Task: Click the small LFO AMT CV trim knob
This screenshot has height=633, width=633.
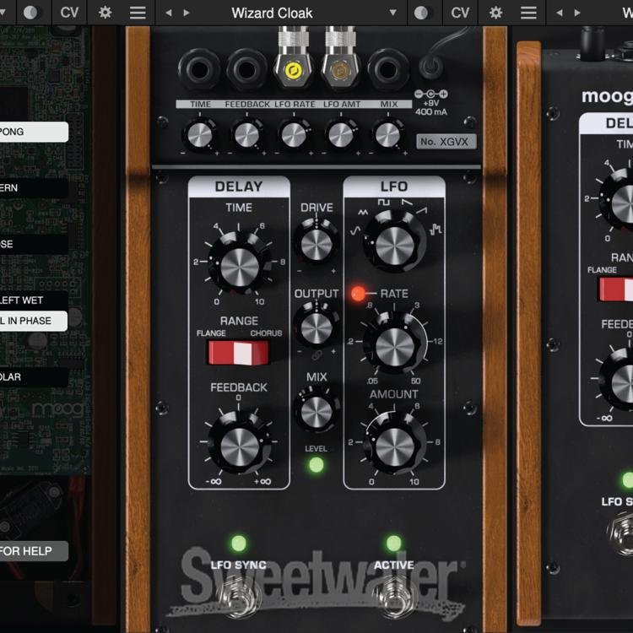Action: click(341, 135)
